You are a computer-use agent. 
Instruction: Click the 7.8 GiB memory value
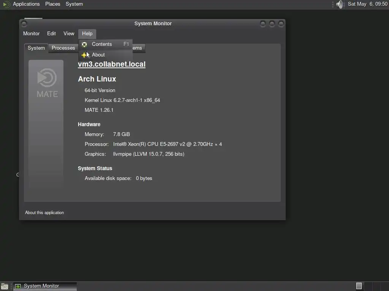click(121, 135)
